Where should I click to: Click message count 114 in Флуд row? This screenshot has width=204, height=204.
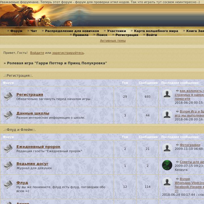pos(147,187)
